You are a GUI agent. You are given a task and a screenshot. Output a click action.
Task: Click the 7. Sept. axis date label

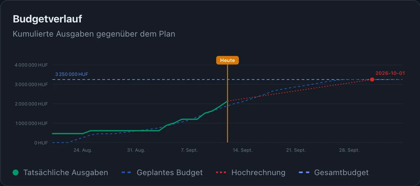pyautogui.click(x=189, y=150)
